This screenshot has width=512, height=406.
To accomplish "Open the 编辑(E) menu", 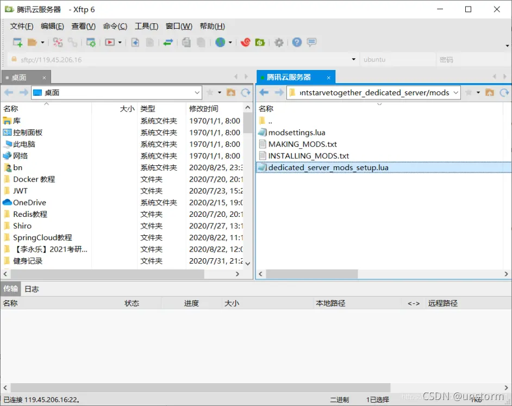I will (x=52, y=26).
